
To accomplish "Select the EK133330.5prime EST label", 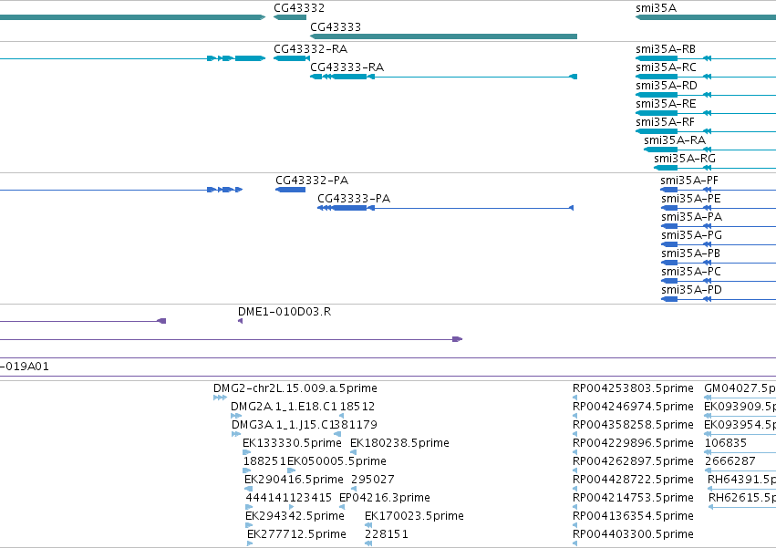I will (292, 443).
